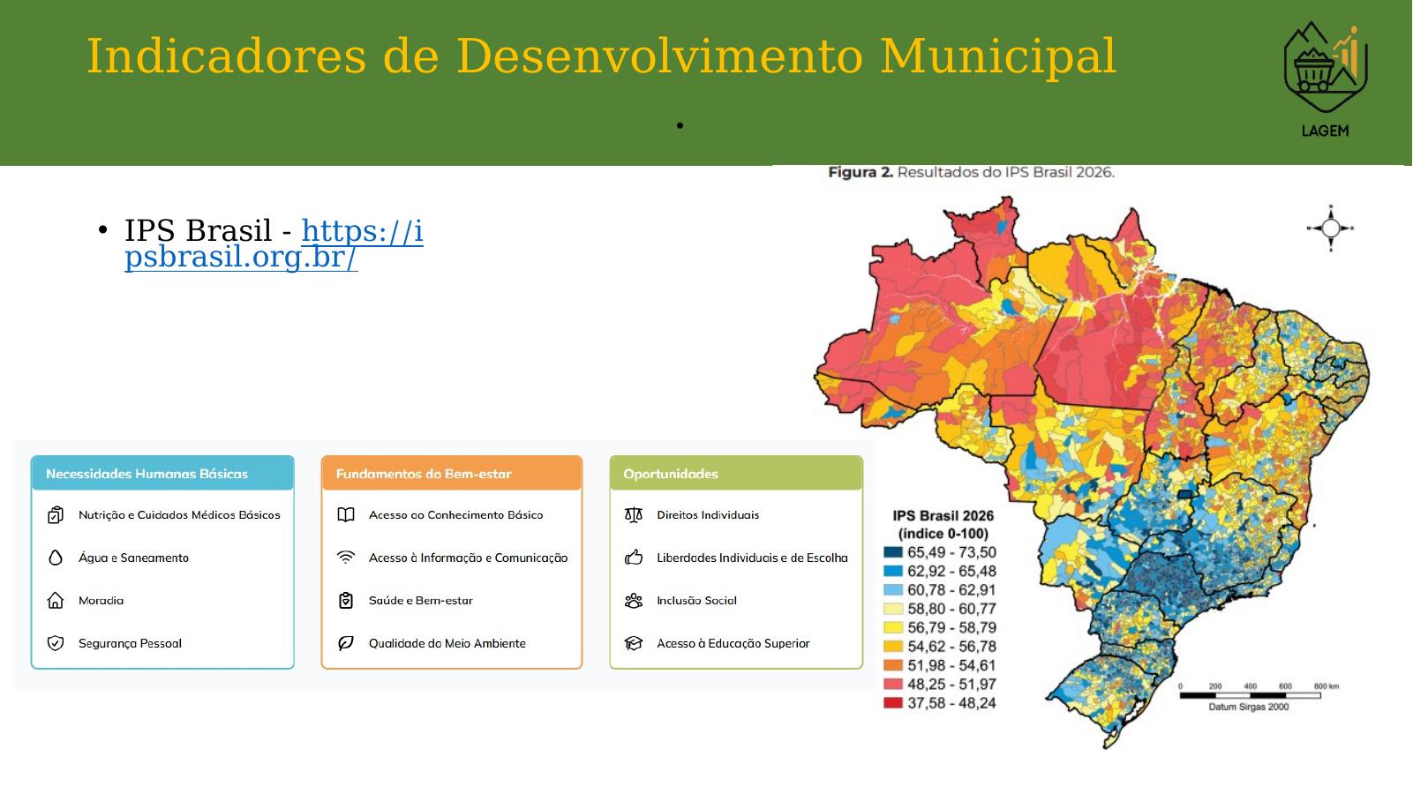Click the red 37,58 - 48,24 legend swatch
This screenshot has width=1413, height=794.
point(893,703)
